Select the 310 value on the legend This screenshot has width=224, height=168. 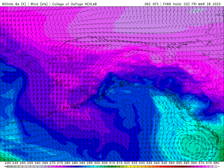point(112,163)
